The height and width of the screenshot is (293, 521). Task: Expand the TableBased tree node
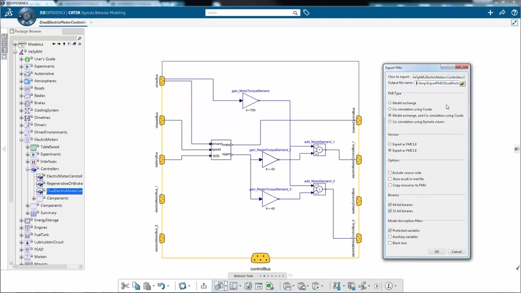(28, 147)
